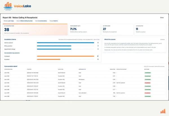Click start time 2026-08-01 09:42:30
The image size is (169, 116).
click(33, 83)
